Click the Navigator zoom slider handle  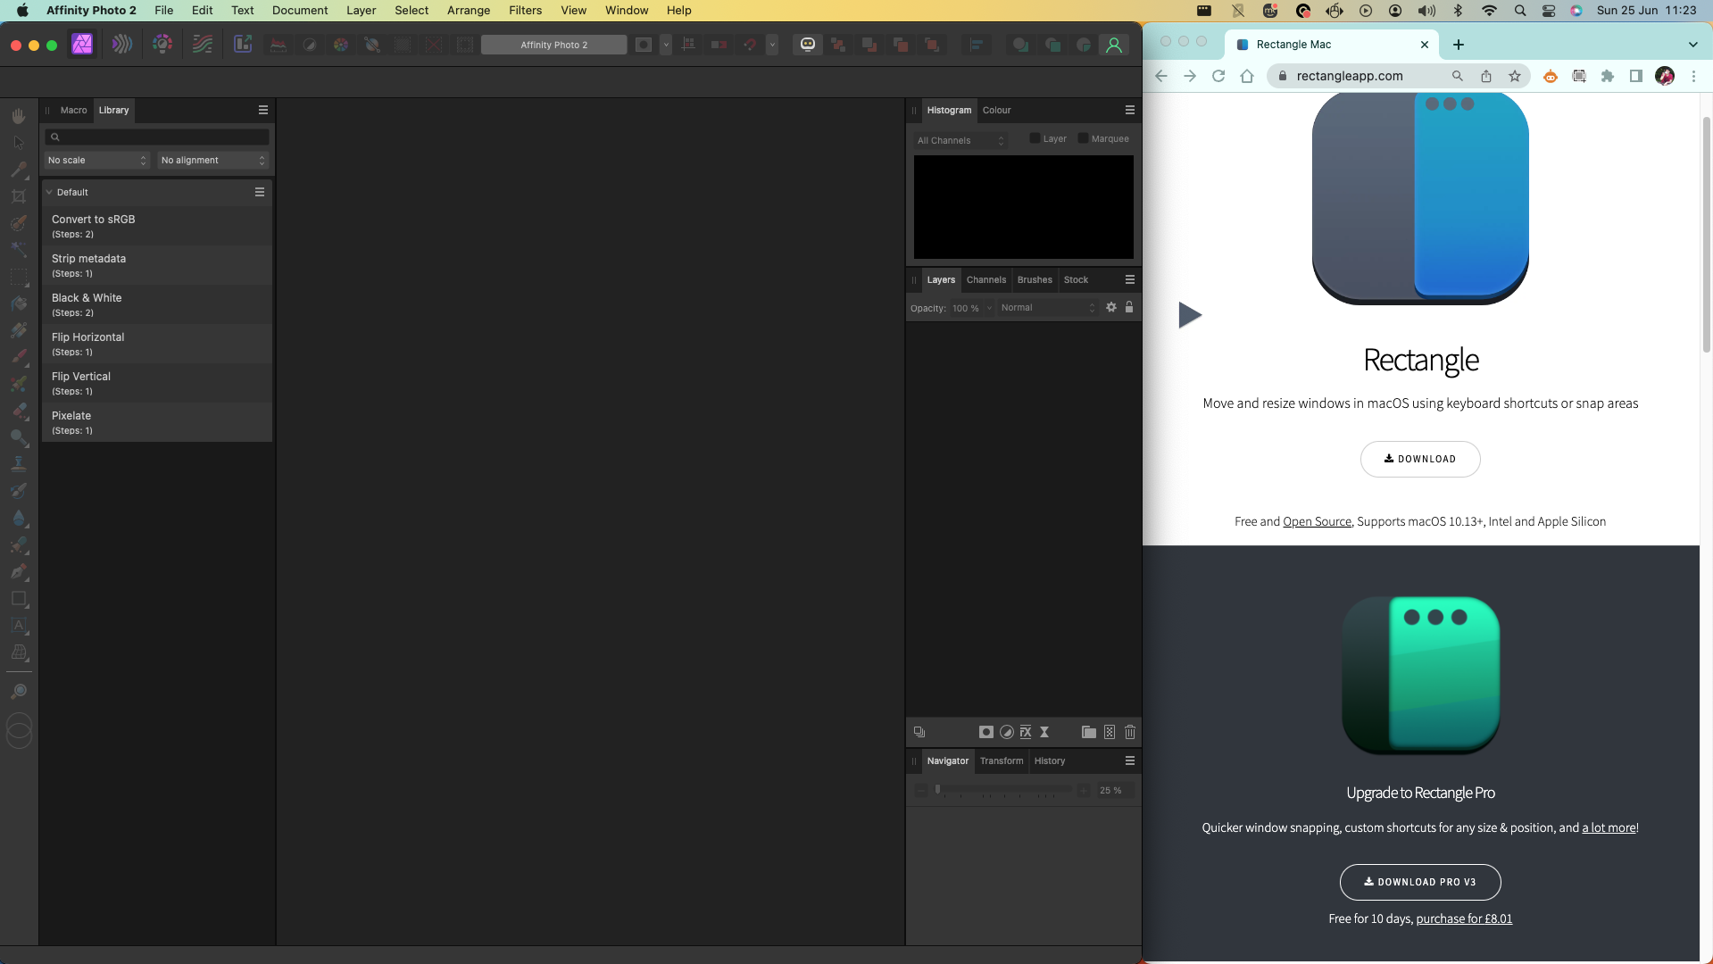tap(937, 789)
